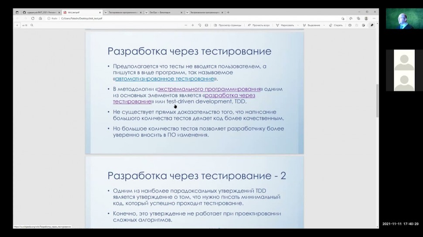This screenshot has width=423, height=237.
Task: Expand the Выделение dropdown arrow
Action: click(x=323, y=25)
